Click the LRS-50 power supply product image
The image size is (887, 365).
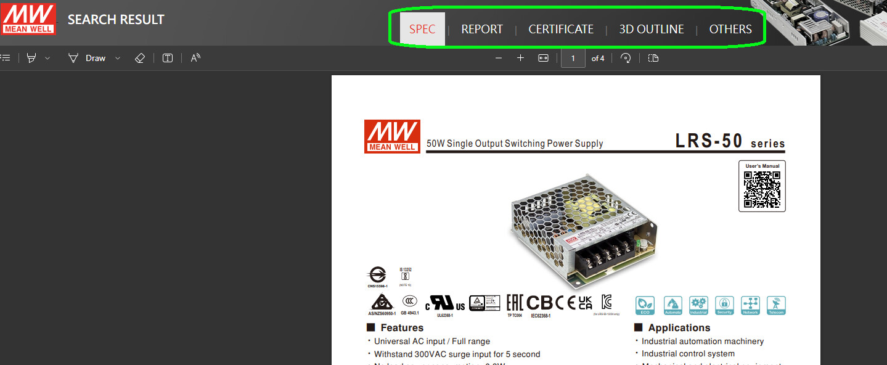(x=583, y=230)
